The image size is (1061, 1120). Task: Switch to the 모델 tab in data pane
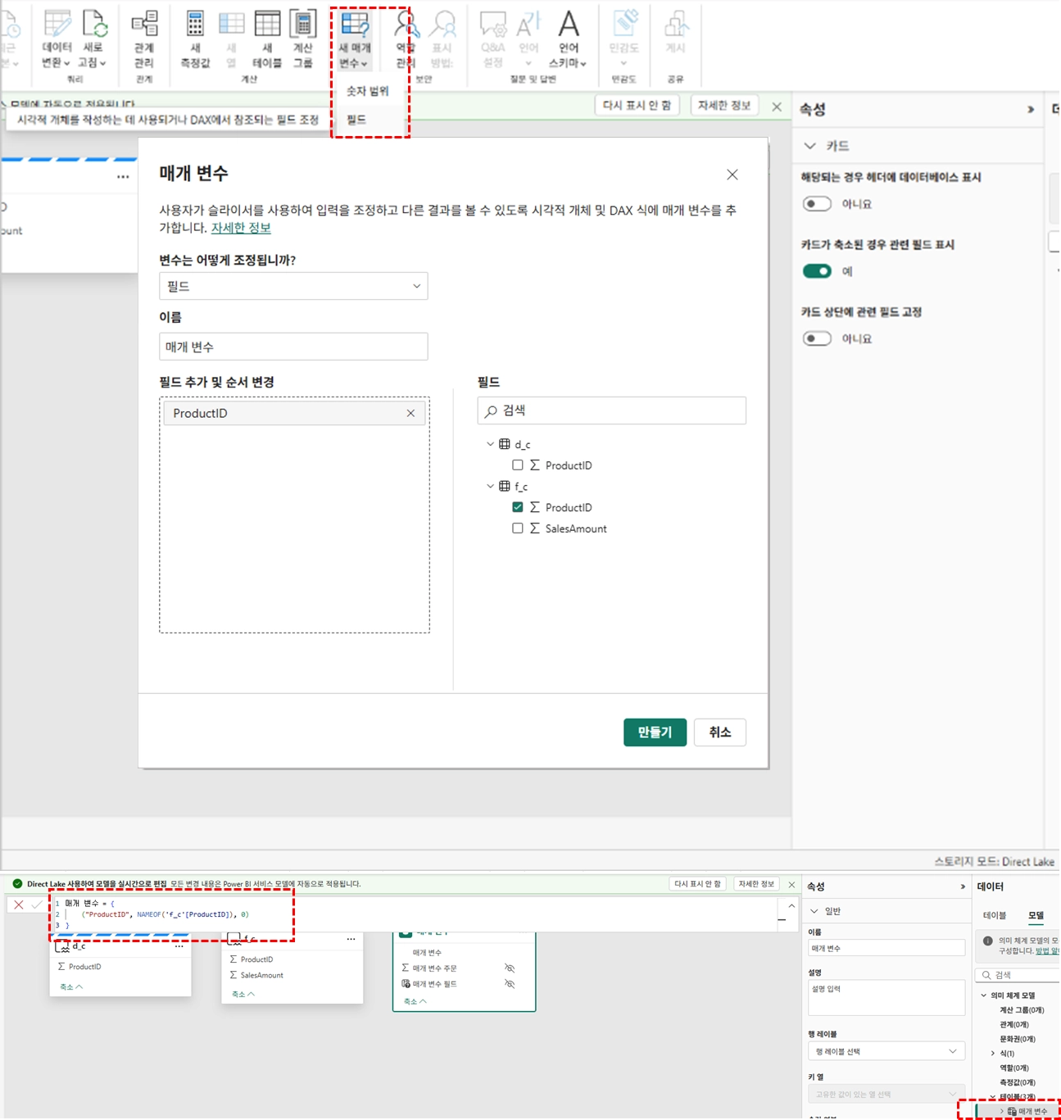[1036, 915]
